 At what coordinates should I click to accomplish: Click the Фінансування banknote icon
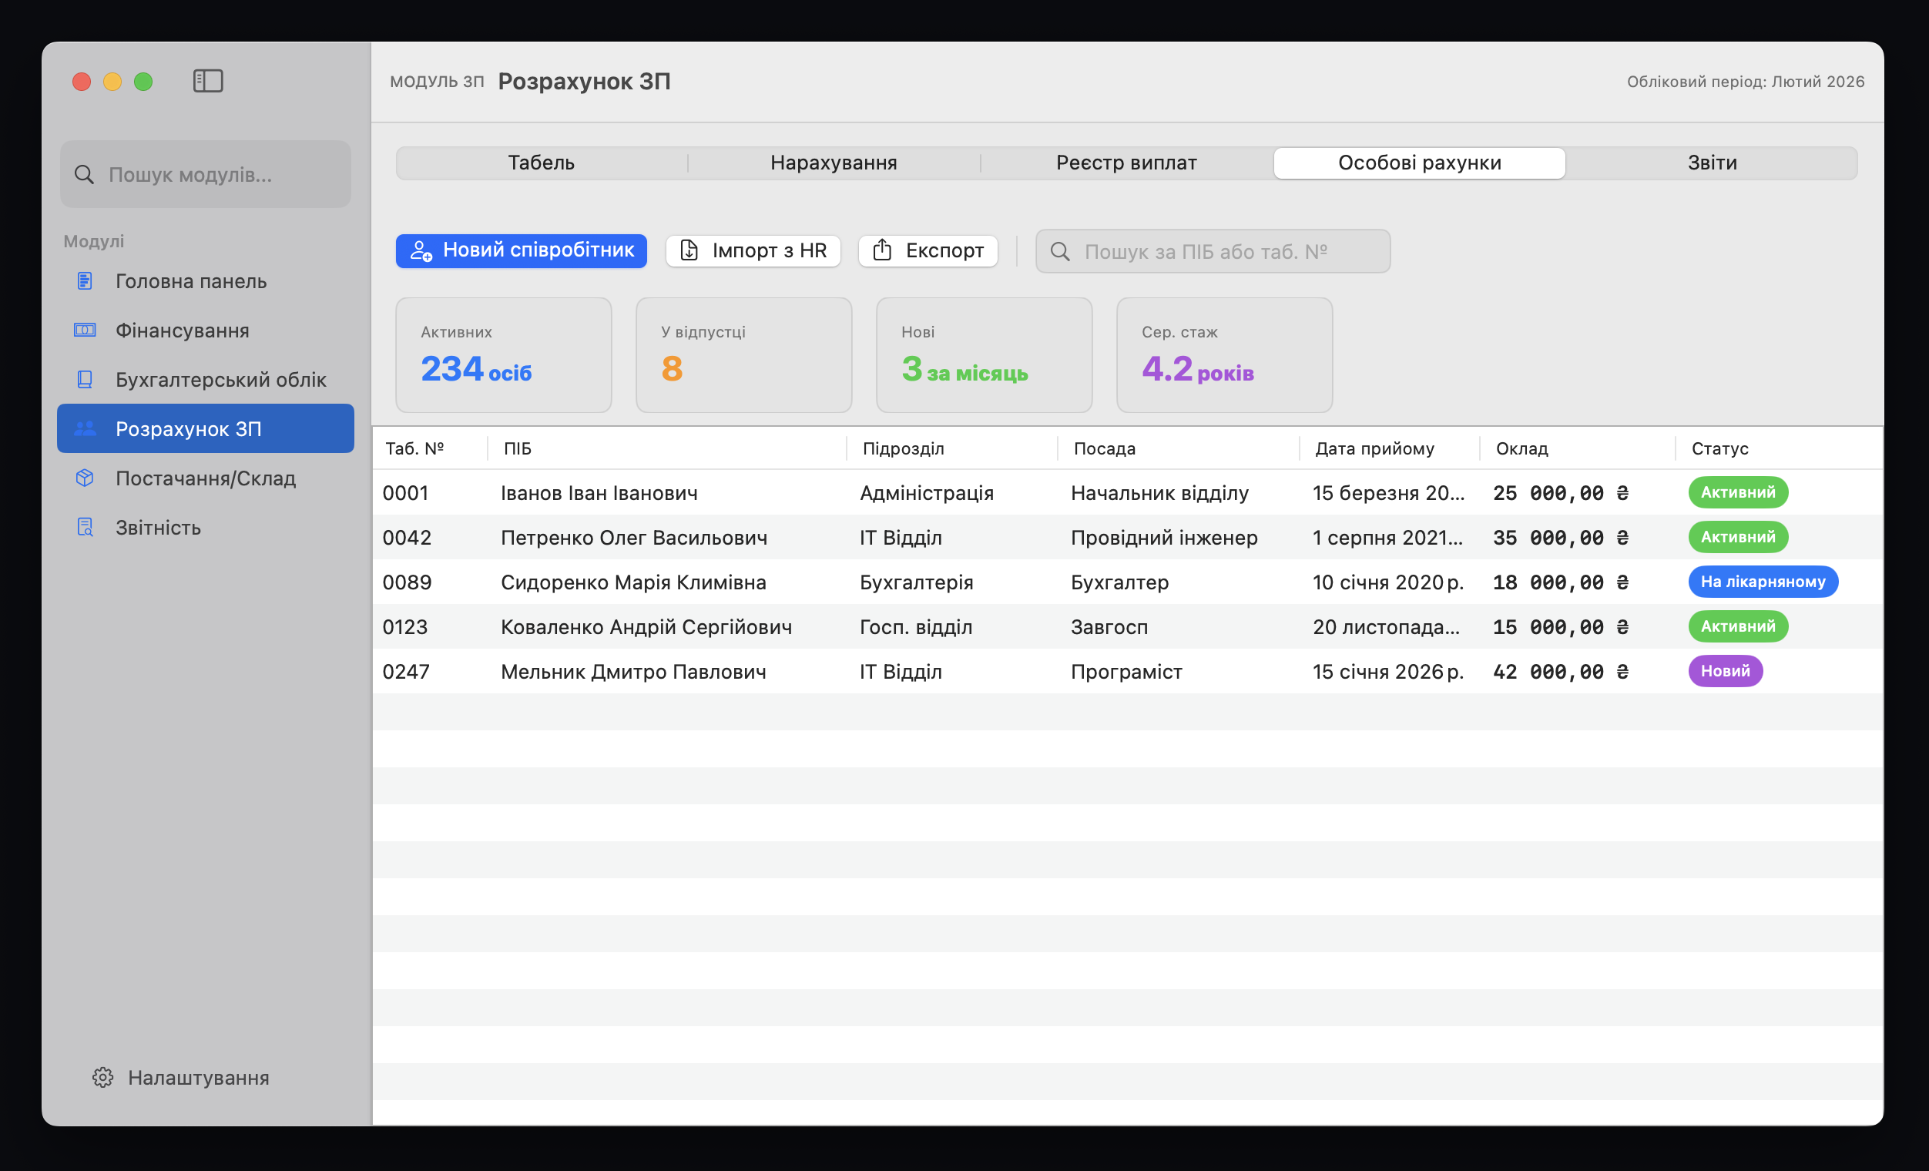point(85,330)
